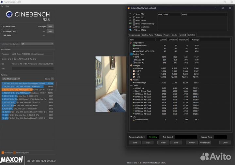Click the +5 V voltage icon

pos(134,74)
